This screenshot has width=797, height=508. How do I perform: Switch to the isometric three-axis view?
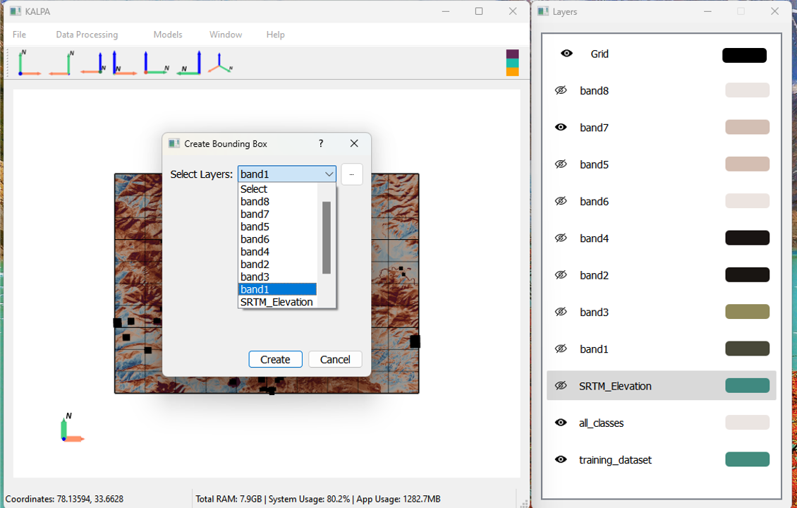(x=221, y=63)
